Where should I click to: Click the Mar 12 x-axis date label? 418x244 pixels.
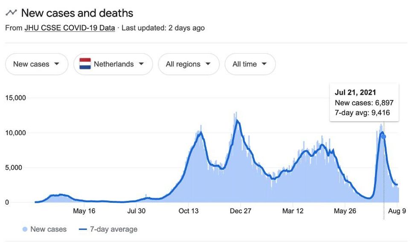293,211
